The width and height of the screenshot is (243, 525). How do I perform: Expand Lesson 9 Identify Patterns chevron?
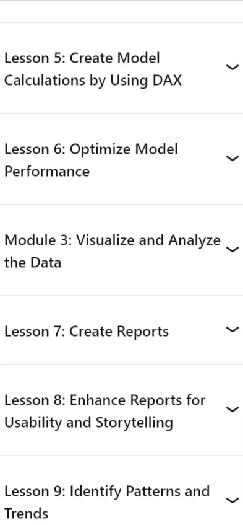tap(232, 501)
